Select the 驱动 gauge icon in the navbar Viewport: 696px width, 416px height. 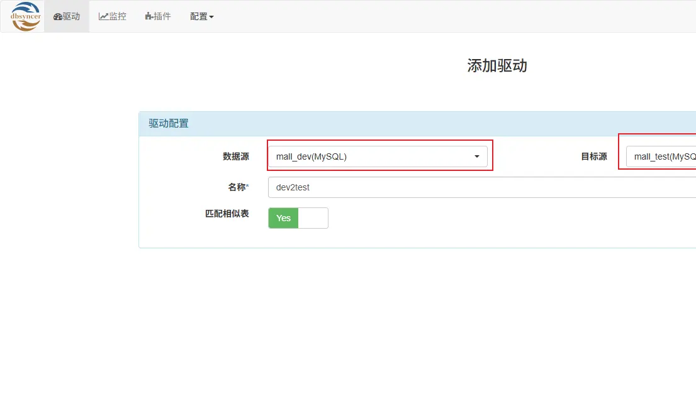58,16
